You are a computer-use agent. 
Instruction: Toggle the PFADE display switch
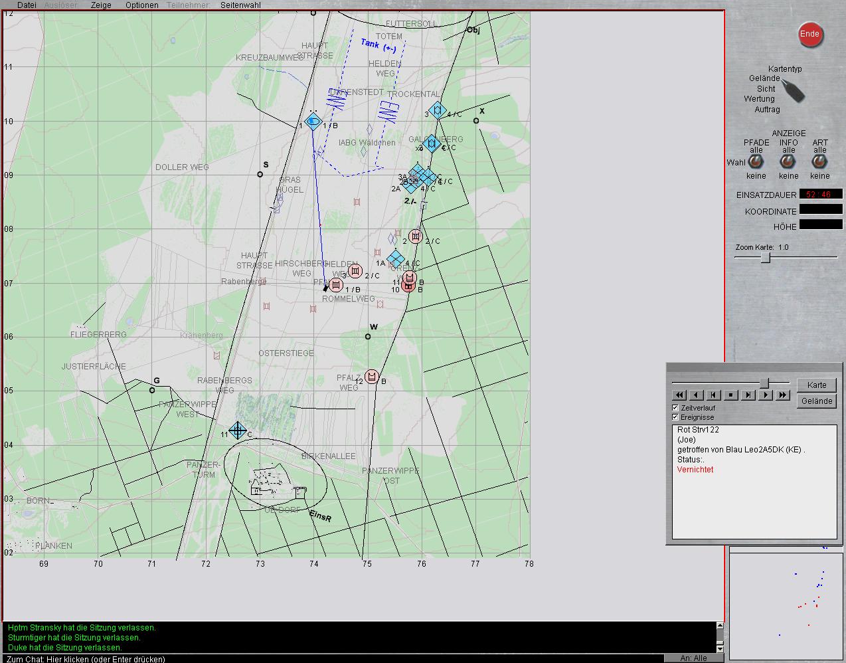click(756, 163)
